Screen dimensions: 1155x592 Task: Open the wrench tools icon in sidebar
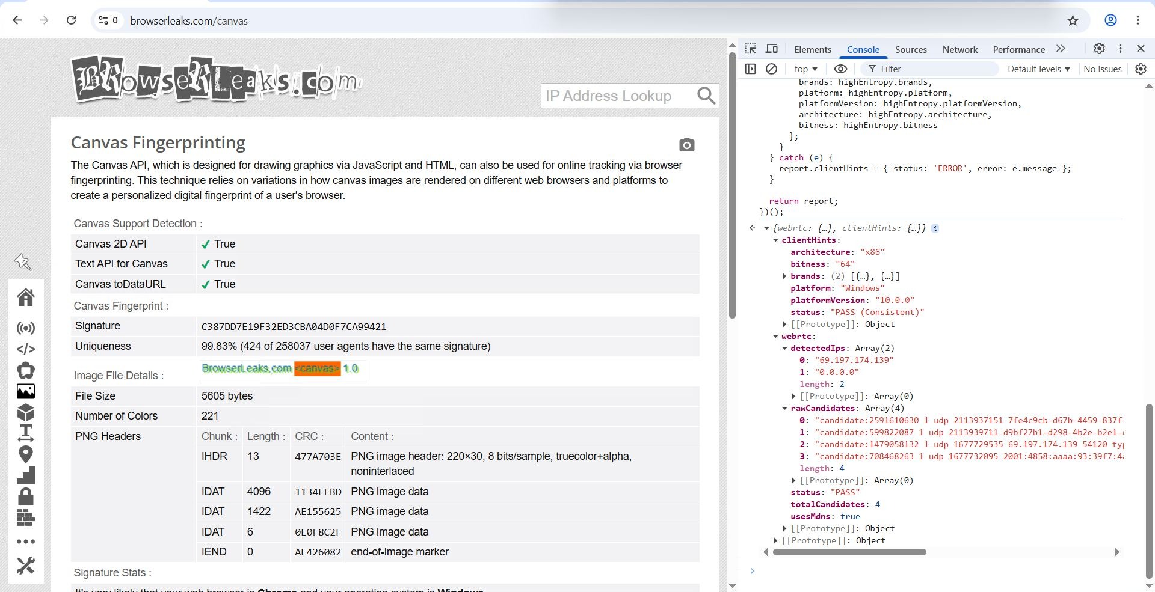pyautogui.click(x=26, y=566)
